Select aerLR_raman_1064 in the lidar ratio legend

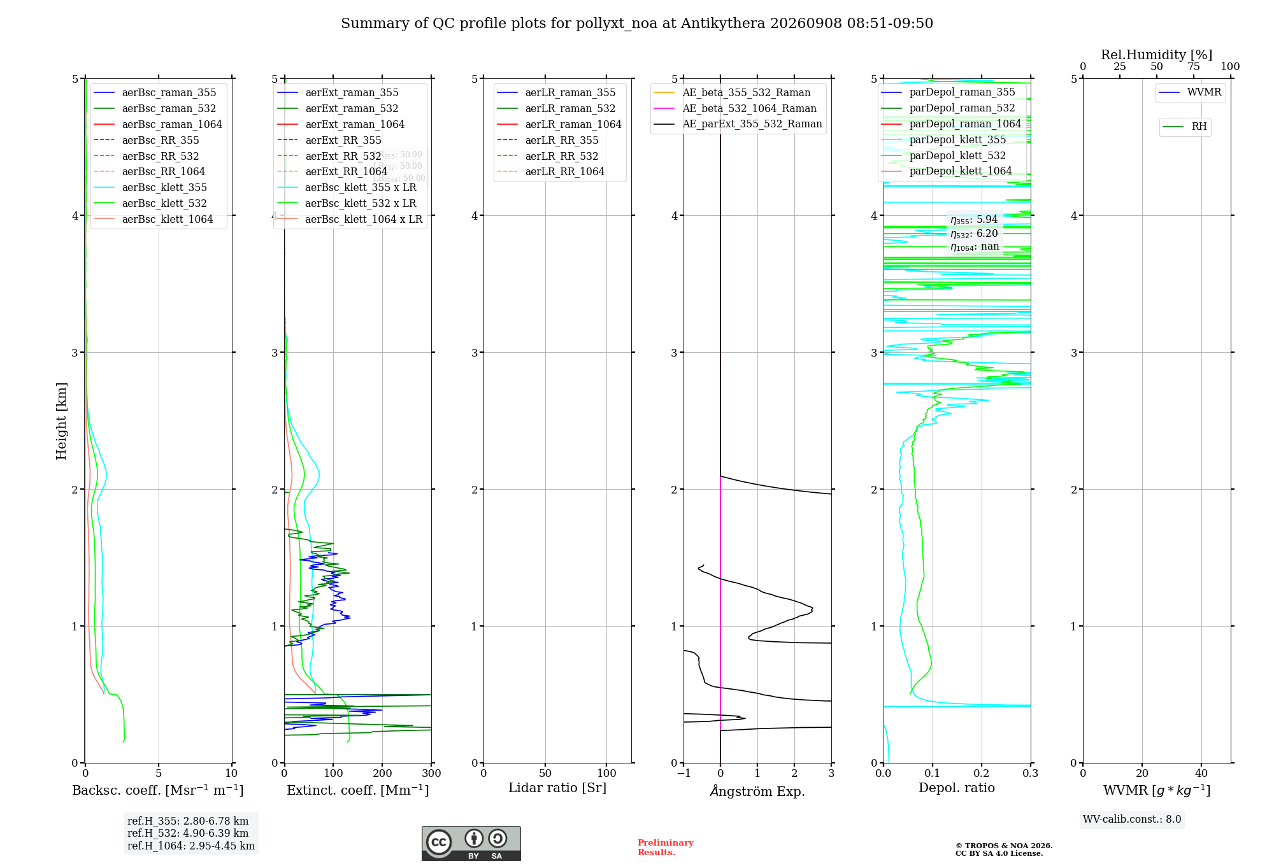coord(559,125)
